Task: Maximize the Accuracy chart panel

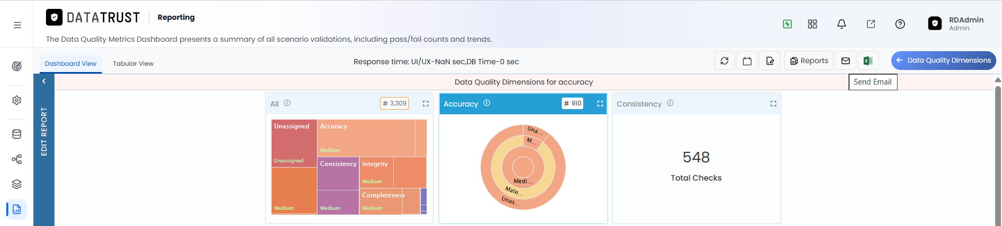Action: [600, 104]
